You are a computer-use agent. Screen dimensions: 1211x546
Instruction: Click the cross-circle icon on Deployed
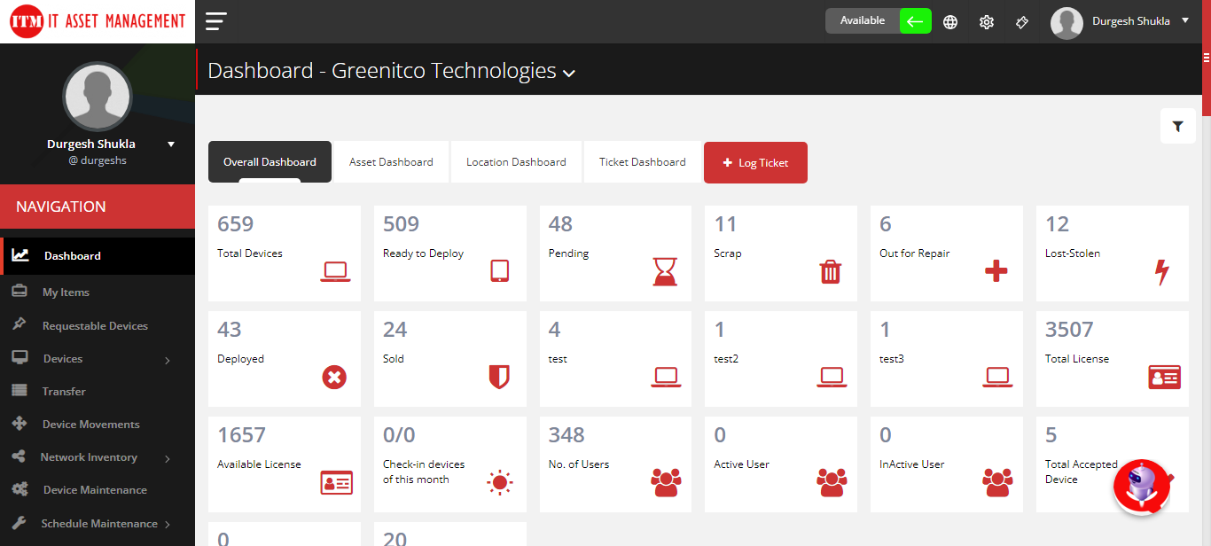[334, 378]
